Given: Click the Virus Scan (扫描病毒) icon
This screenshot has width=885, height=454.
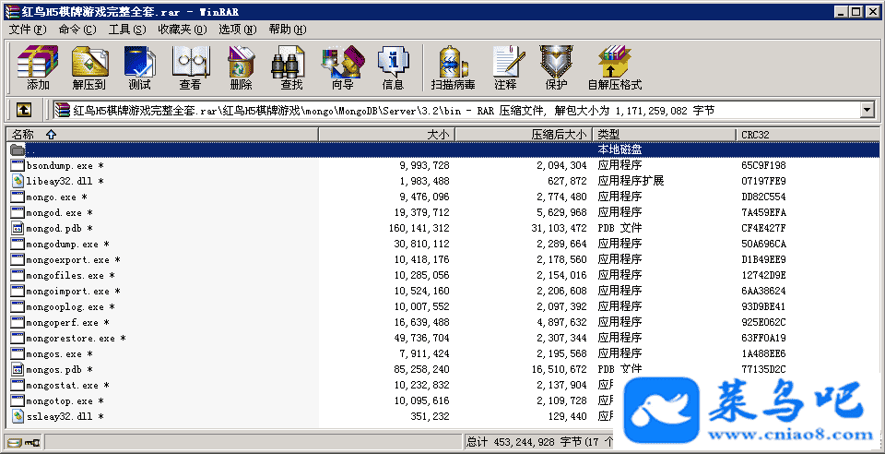Looking at the screenshot, I should pyautogui.click(x=454, y=67).
